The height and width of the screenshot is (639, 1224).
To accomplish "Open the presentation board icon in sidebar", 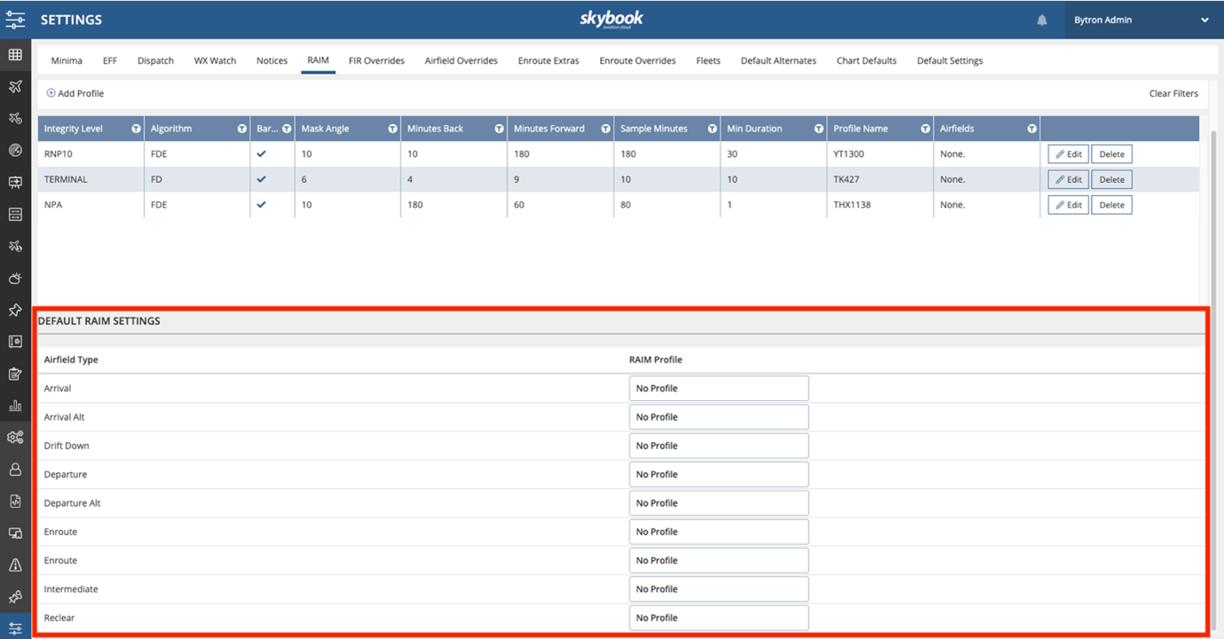I will [15, 182].
